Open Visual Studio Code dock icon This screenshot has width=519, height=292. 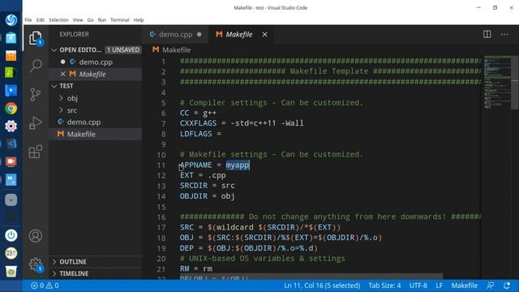point(11,144)
